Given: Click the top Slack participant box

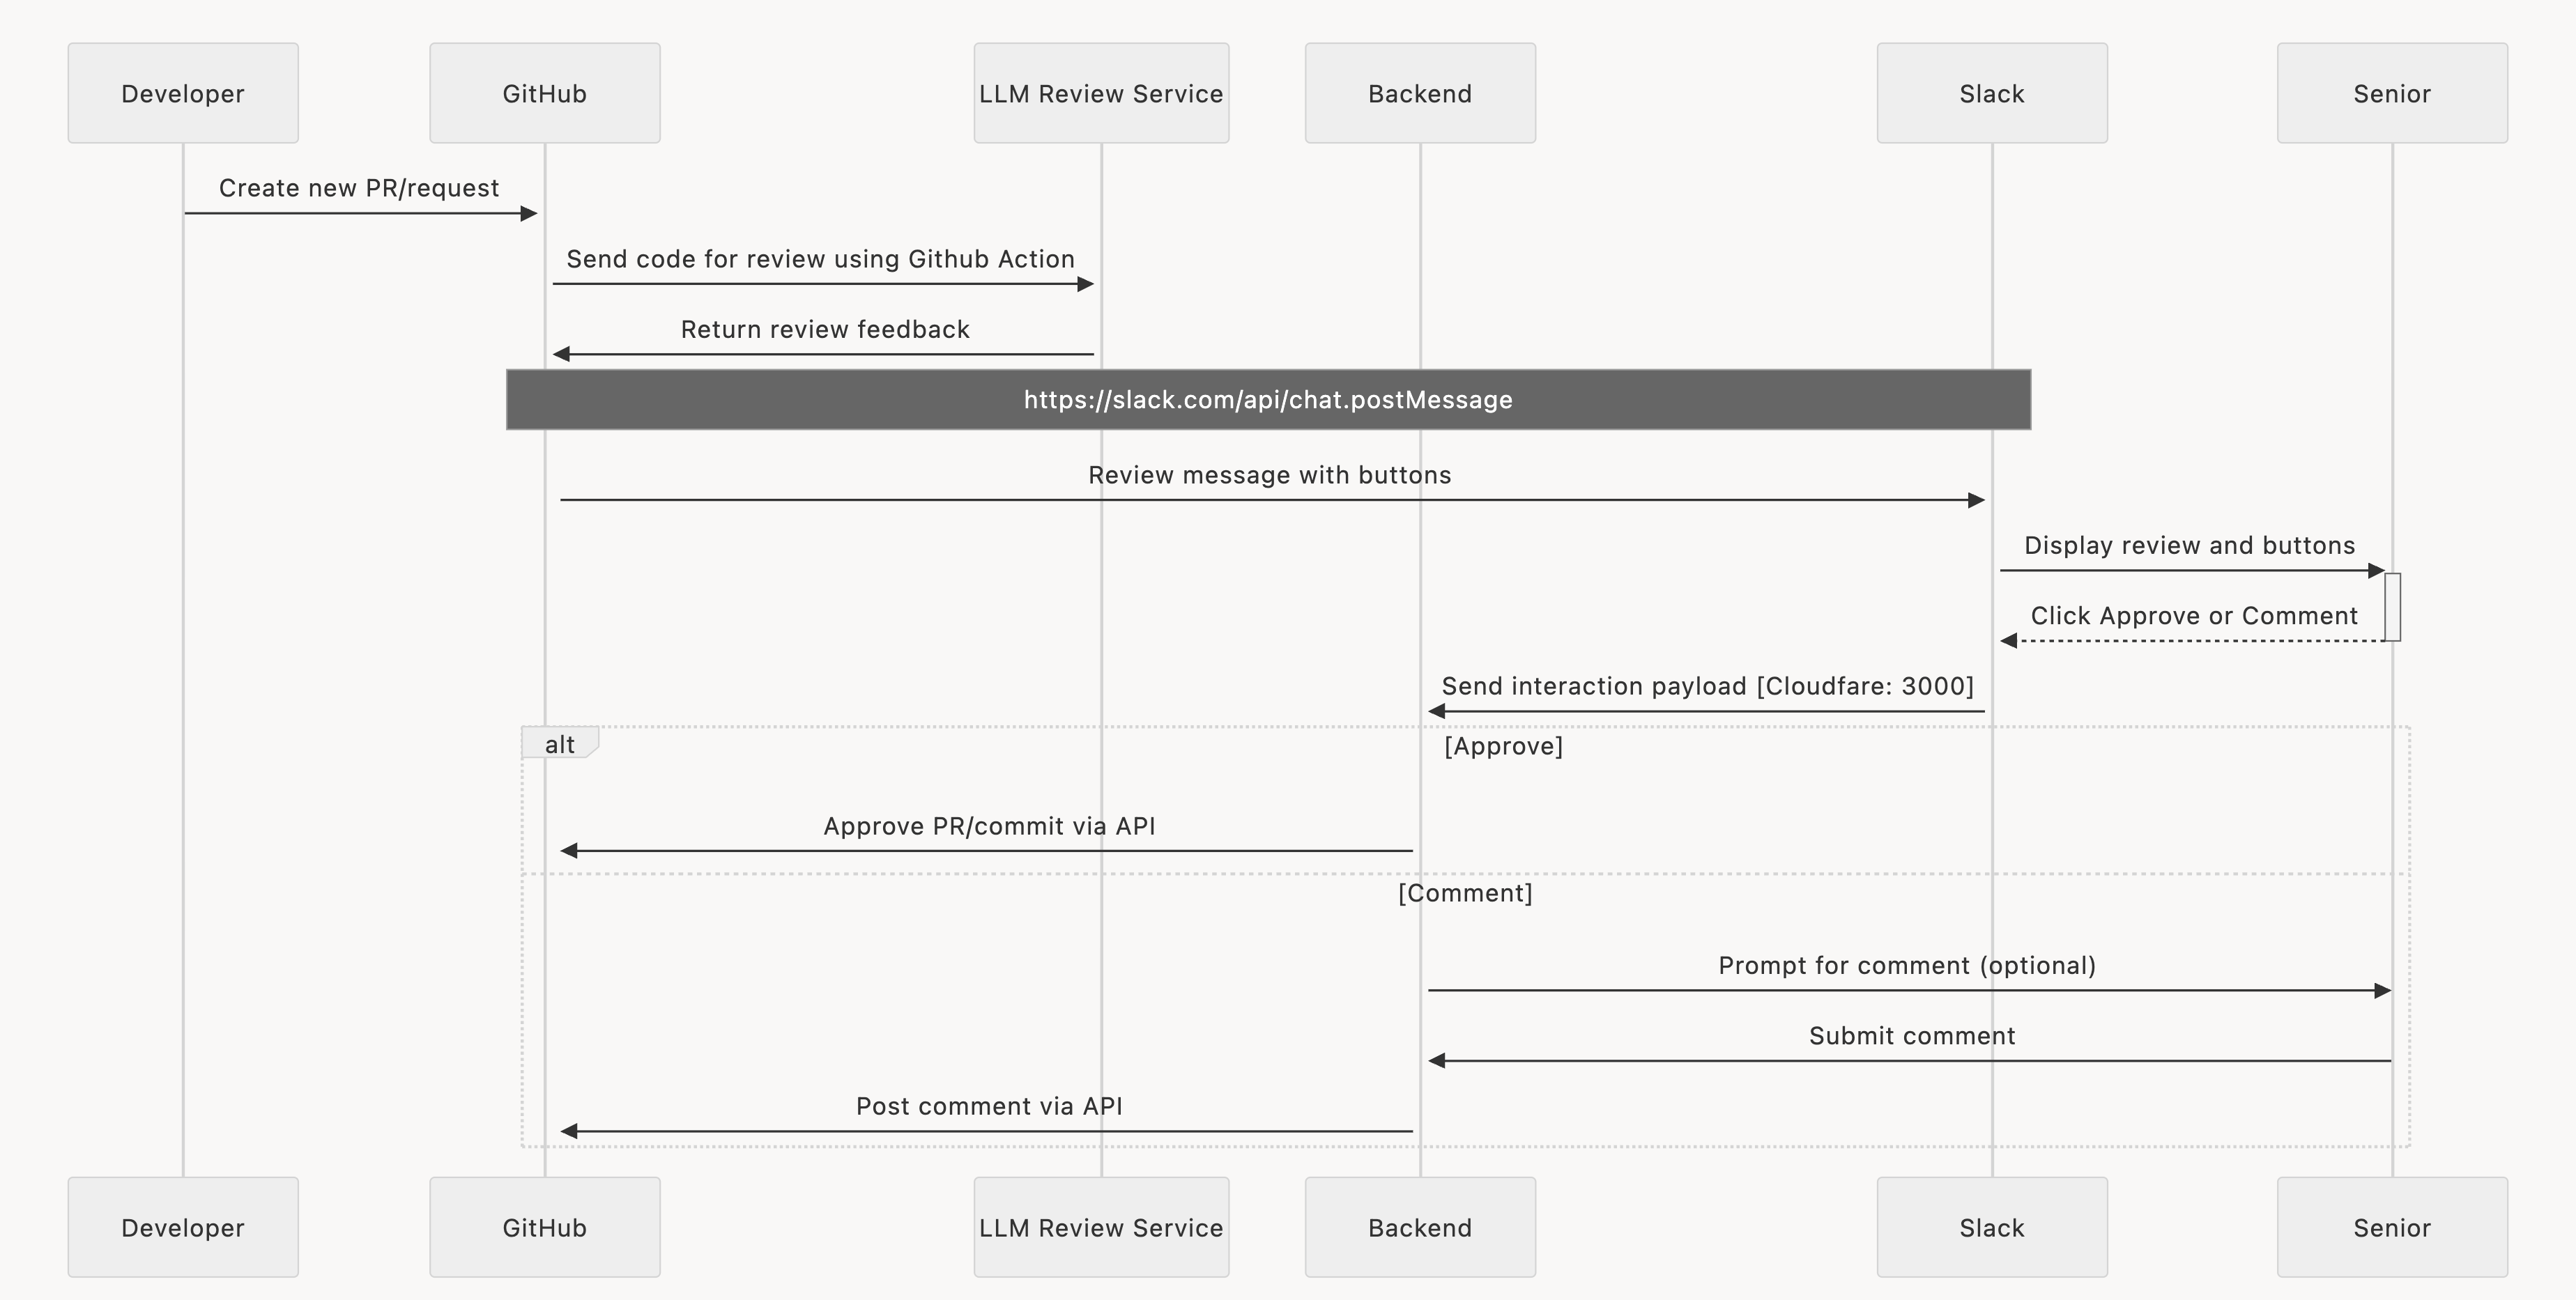Looking at the screenshot, I should tap(1992, 93).
